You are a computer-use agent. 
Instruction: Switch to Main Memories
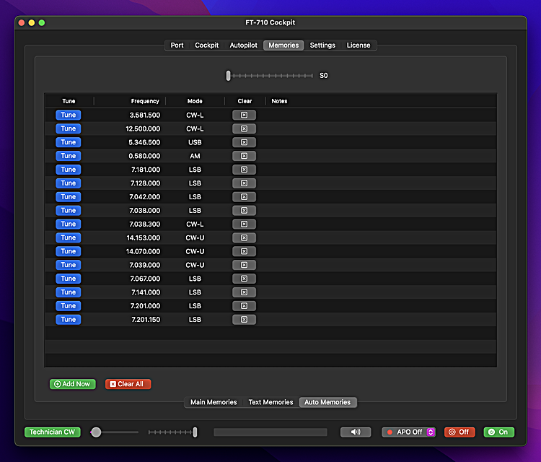click(x=214, y=402)
